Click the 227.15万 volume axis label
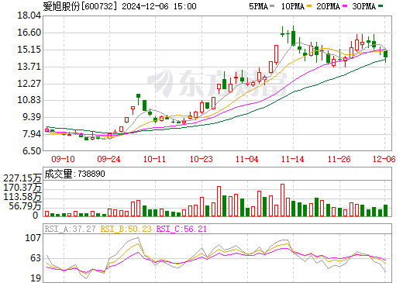 tap(22, 178)
